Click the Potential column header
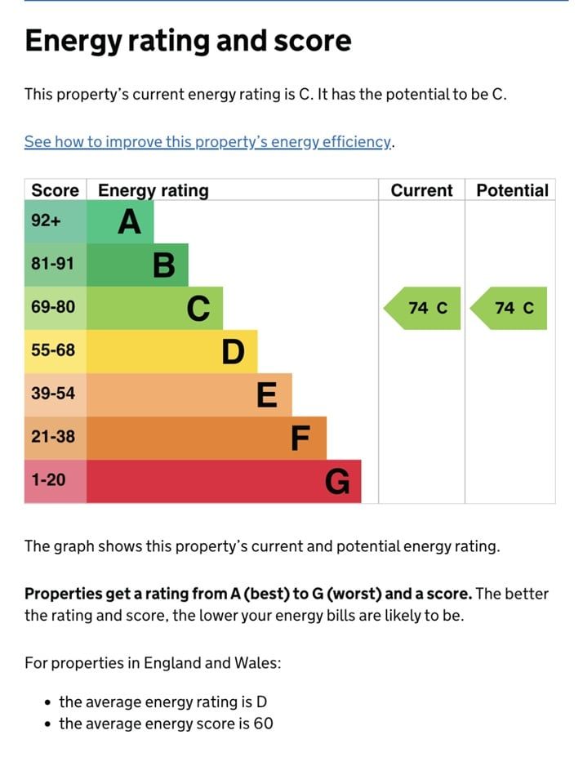The height and width of the screenshot is (784, 583). tap(512, 190)
